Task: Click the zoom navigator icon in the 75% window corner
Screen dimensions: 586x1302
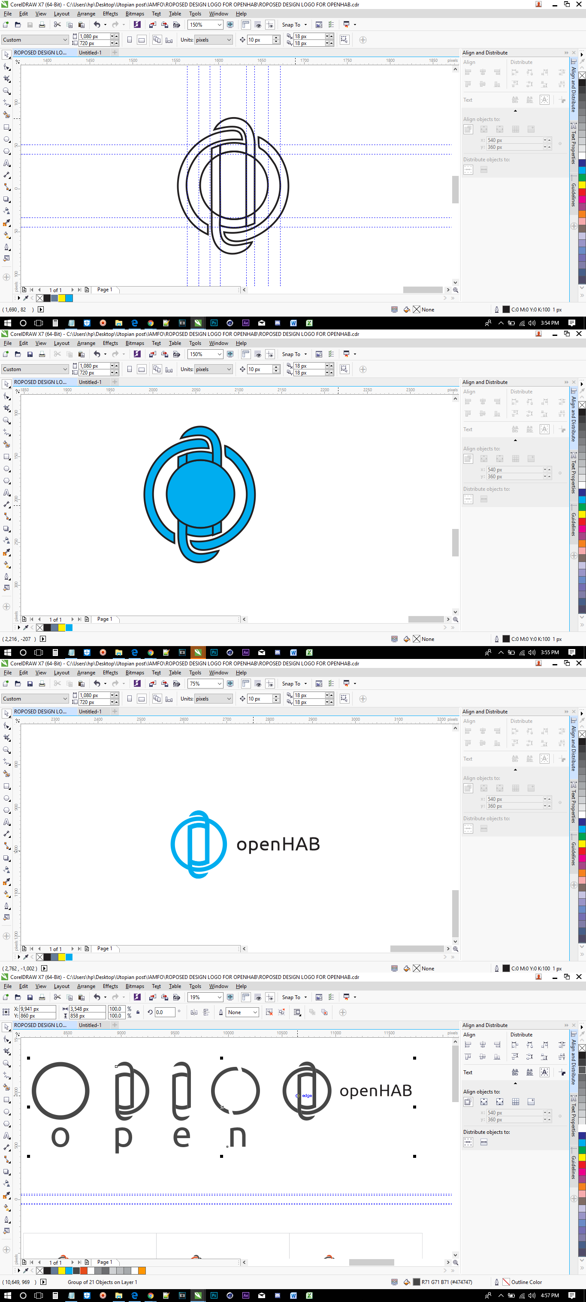Action: (456, 949)
